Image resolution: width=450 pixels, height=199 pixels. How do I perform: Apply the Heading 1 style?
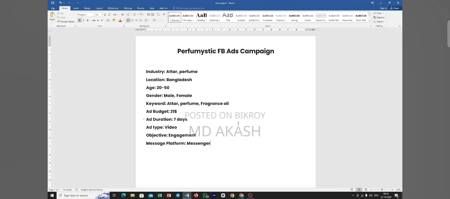pos(201,17)
